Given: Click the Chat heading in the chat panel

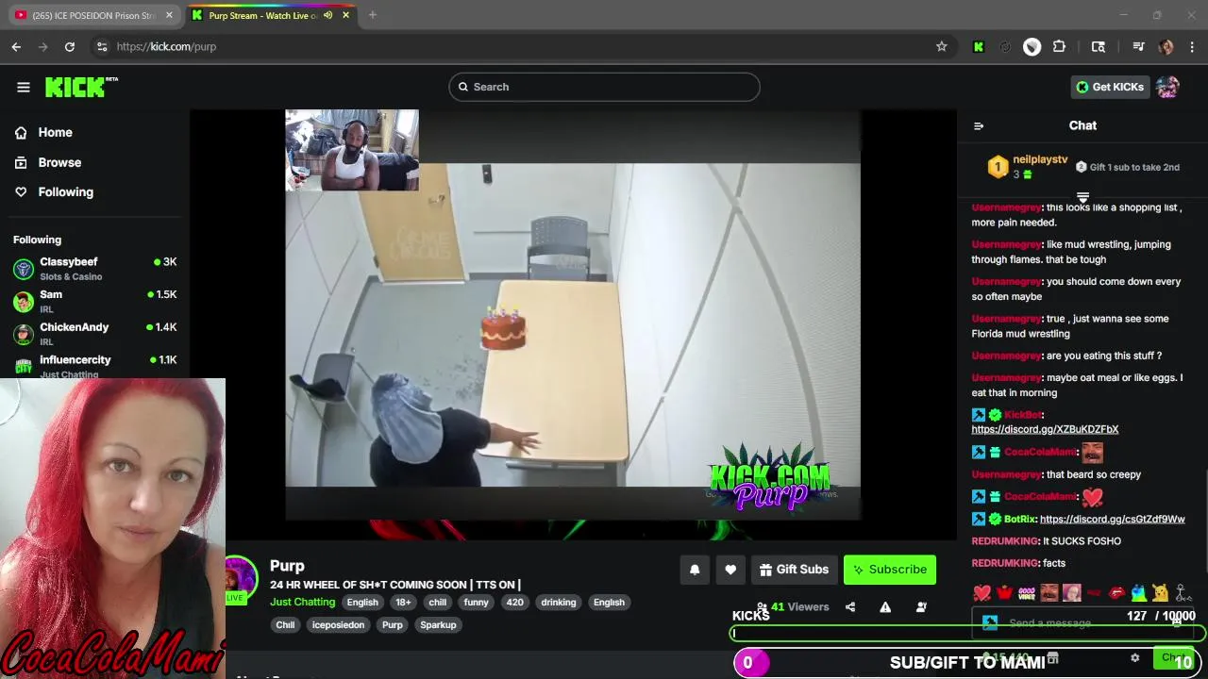Looking at the screenshot, I should [x=1082, y=125].
